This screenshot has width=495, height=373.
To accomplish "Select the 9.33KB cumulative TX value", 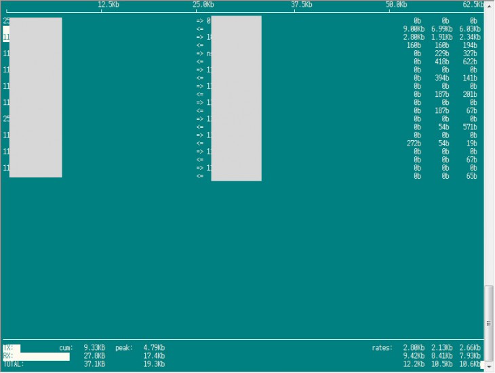I will pos(94,348).
